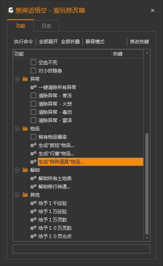Screen dimensions: 163x266
Task: Toggle the 对小妖隐身 checkbox
Action: pos(33,71)
